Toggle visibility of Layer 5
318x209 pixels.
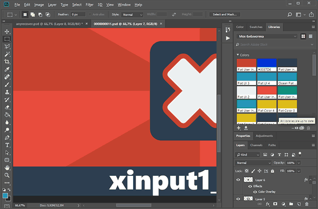(x=239, y=199)
